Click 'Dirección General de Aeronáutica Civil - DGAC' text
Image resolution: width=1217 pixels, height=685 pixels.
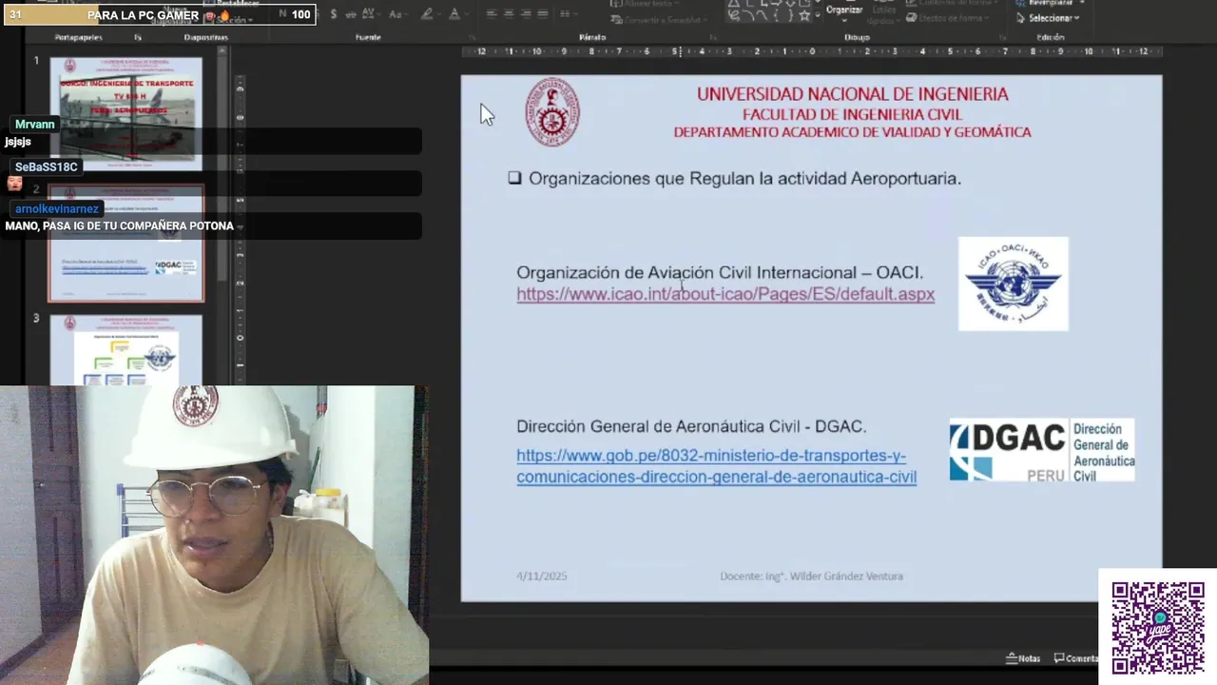pos(691,426)
